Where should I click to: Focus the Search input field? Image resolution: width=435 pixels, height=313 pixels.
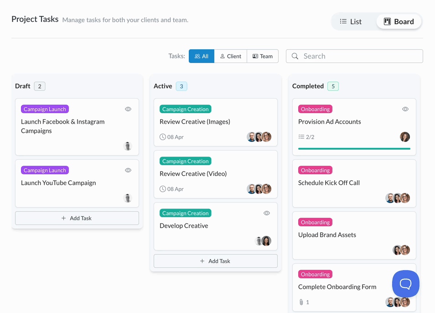point(360,56)
